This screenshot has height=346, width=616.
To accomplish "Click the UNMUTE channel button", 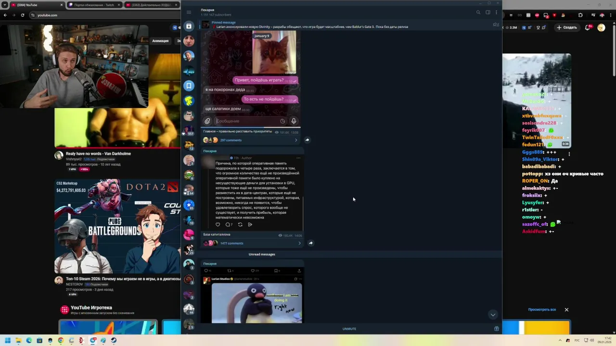I will (349, 329).
